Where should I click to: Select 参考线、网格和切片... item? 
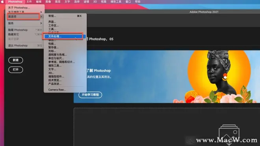tap(65, 62)
